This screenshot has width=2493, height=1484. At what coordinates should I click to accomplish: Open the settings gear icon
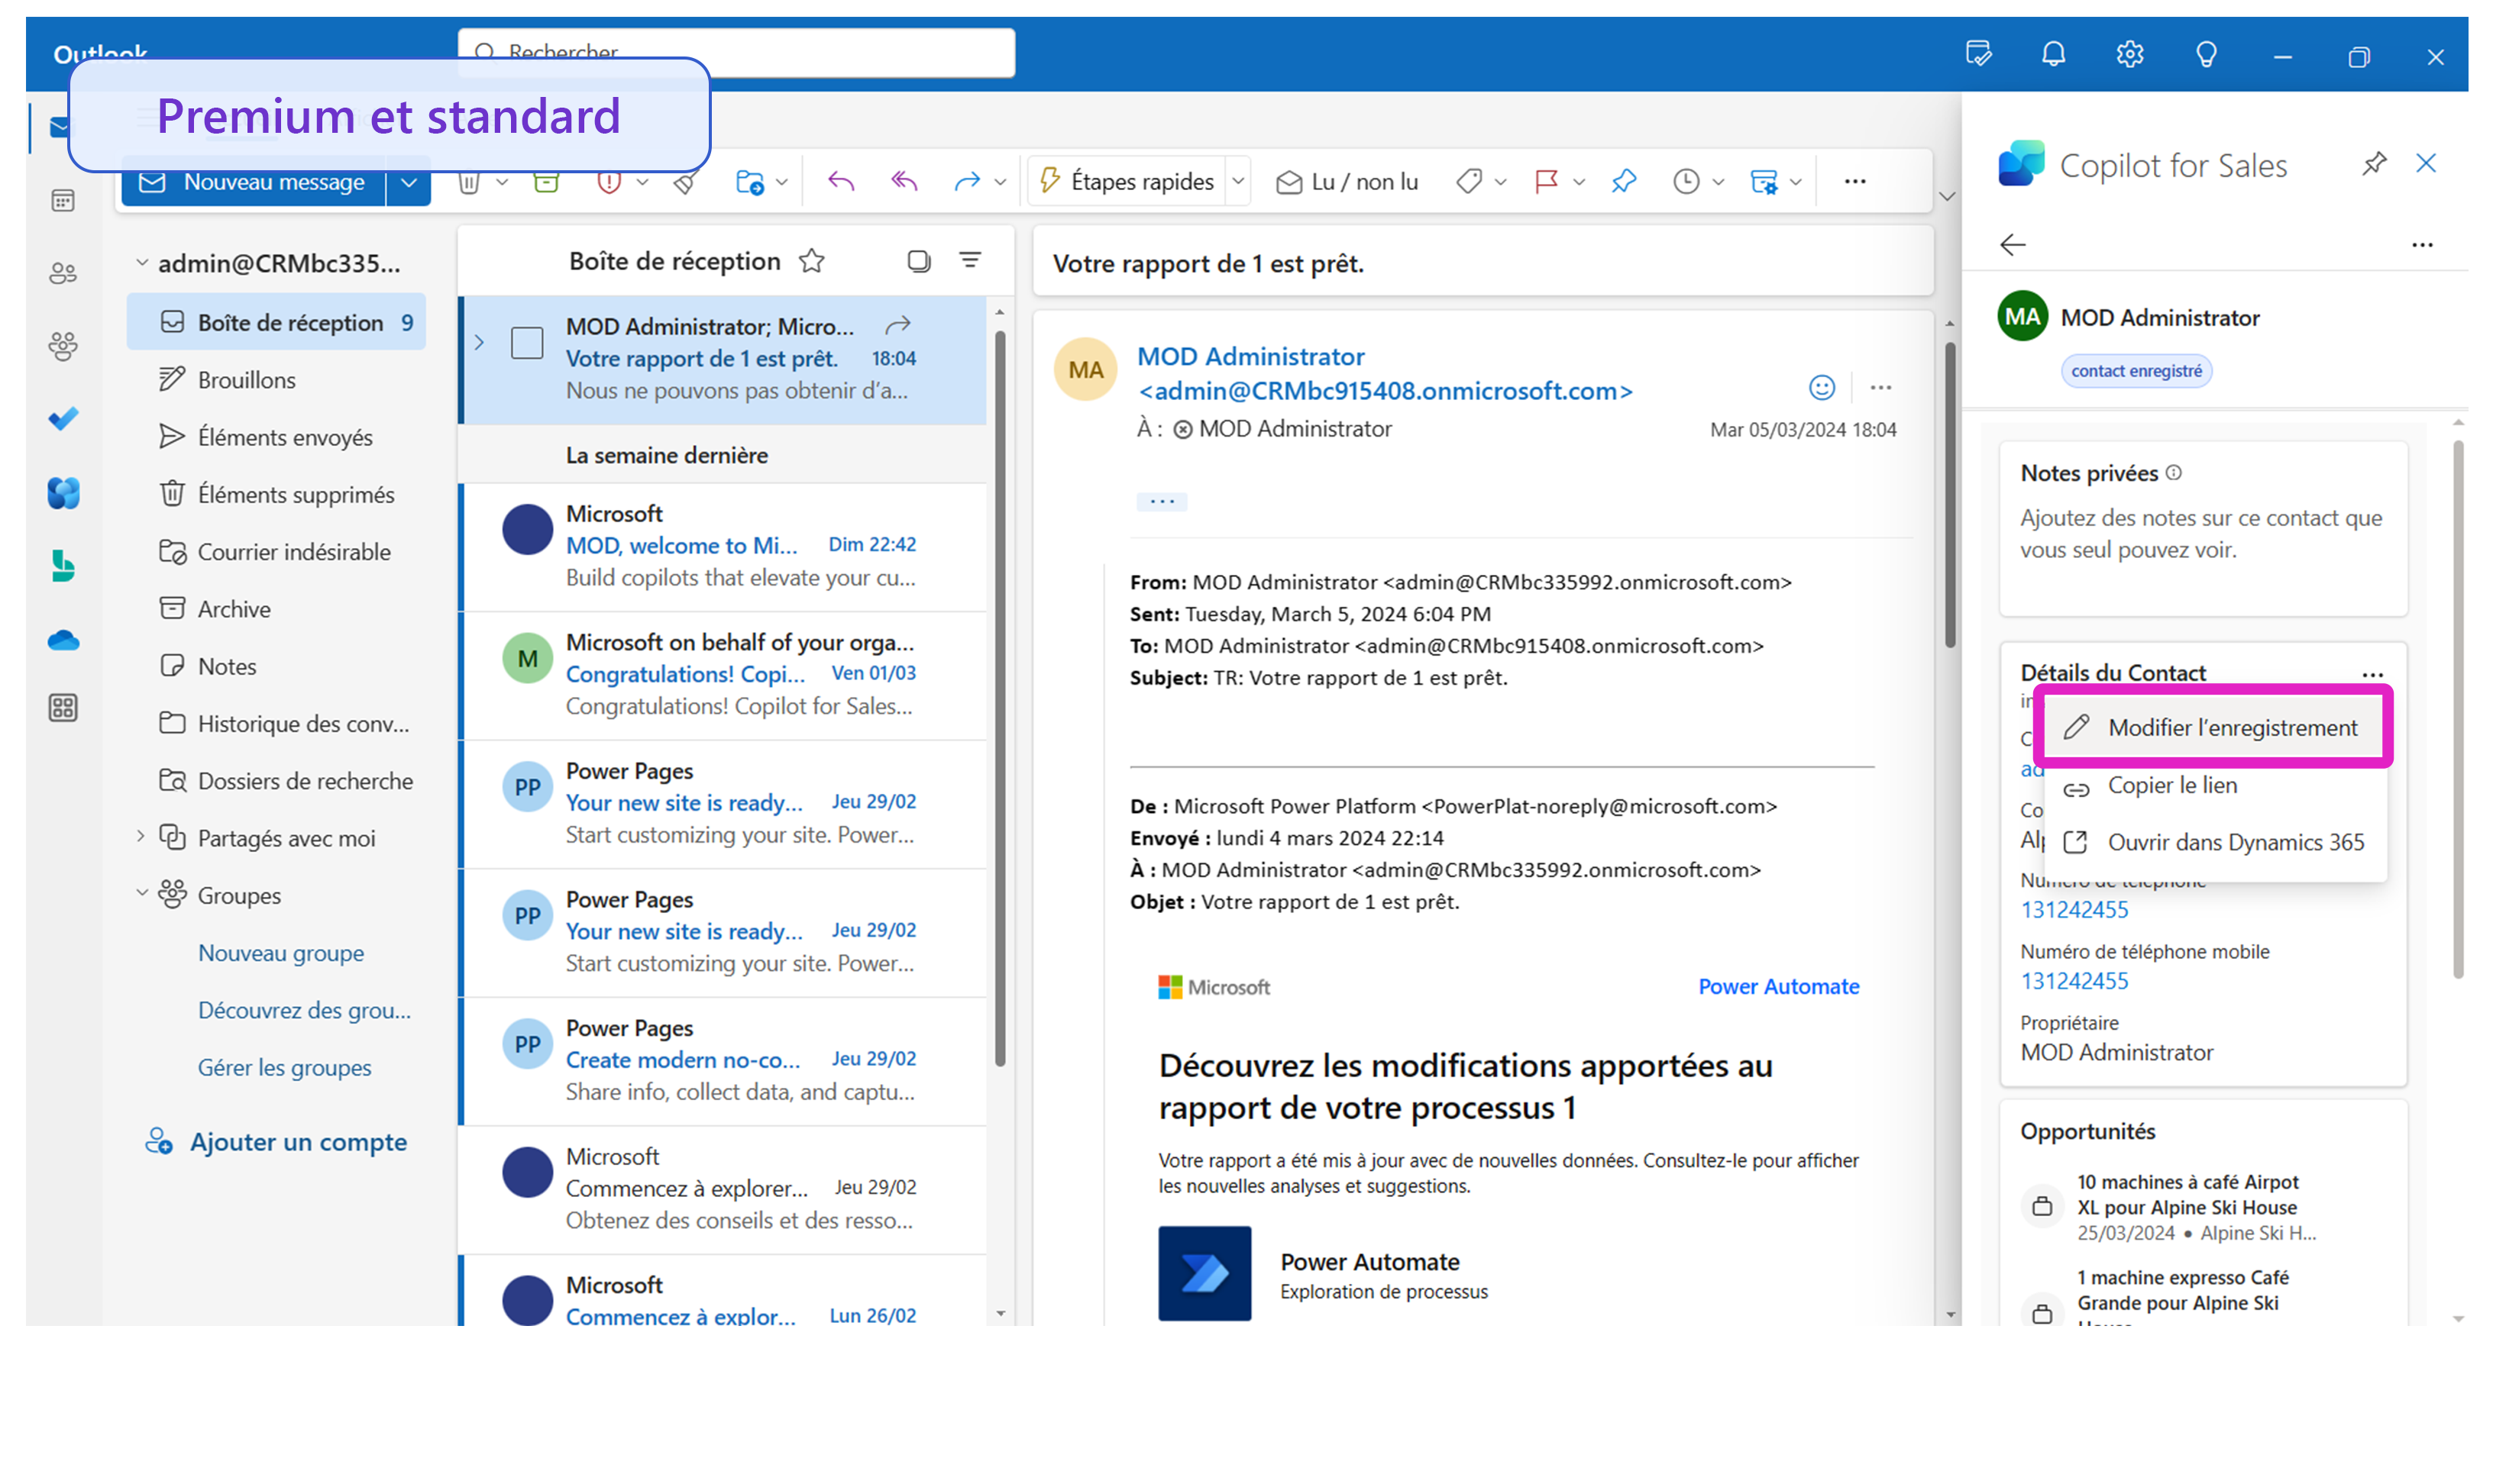tap(2129, 54)
